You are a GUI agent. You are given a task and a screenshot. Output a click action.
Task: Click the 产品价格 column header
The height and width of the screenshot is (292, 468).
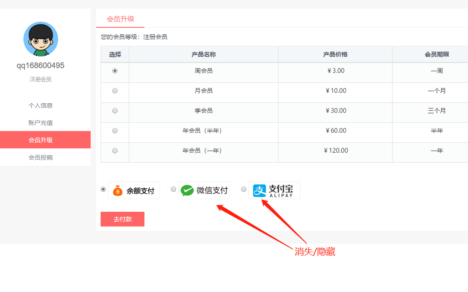[x=335, y=54]
